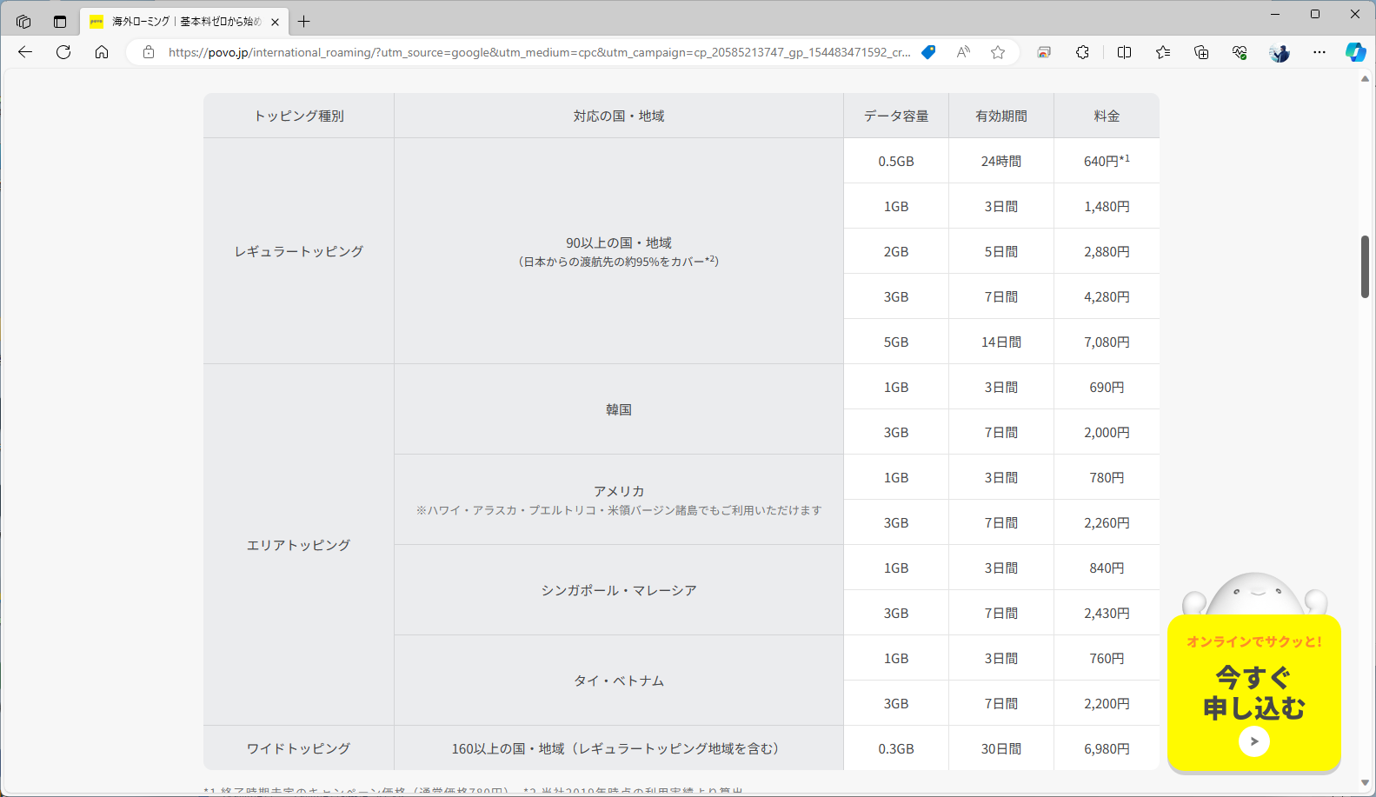Image resolution: width=1376 pixels, height=797 pixels.
Task: Click the 14日間 validity cell
Action: [x=1001, y=342]
